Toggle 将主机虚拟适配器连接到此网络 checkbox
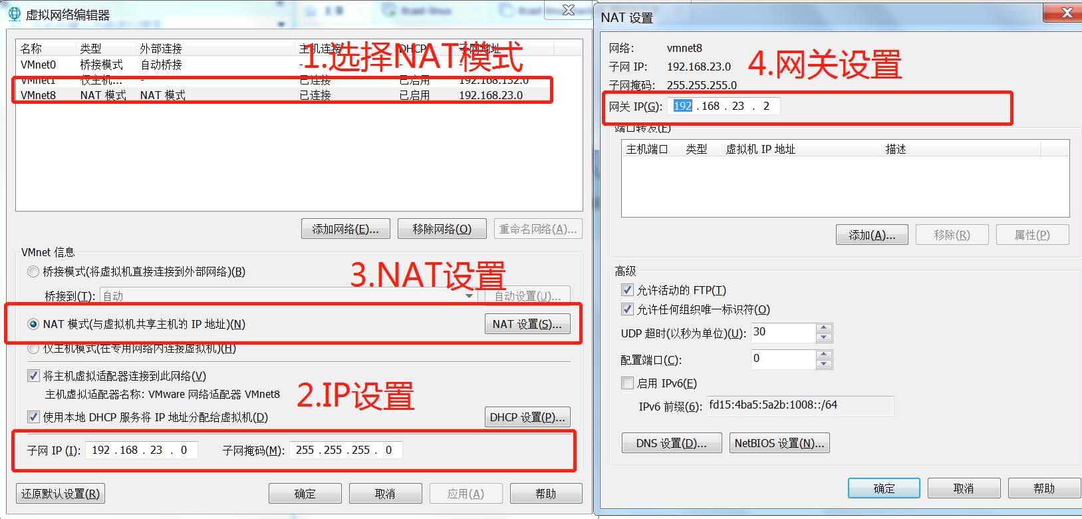 (x=33, y=376)
